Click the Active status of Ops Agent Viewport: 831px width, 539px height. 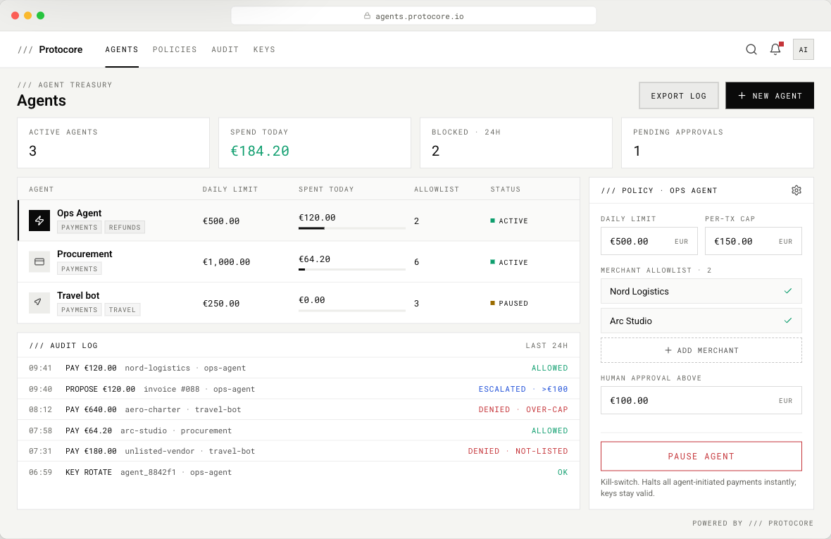[x=509, y=221]
